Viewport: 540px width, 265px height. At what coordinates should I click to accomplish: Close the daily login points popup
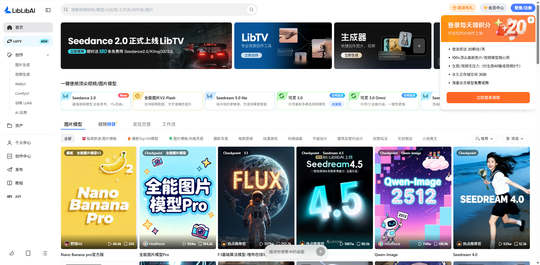click(x=531, y=20)
